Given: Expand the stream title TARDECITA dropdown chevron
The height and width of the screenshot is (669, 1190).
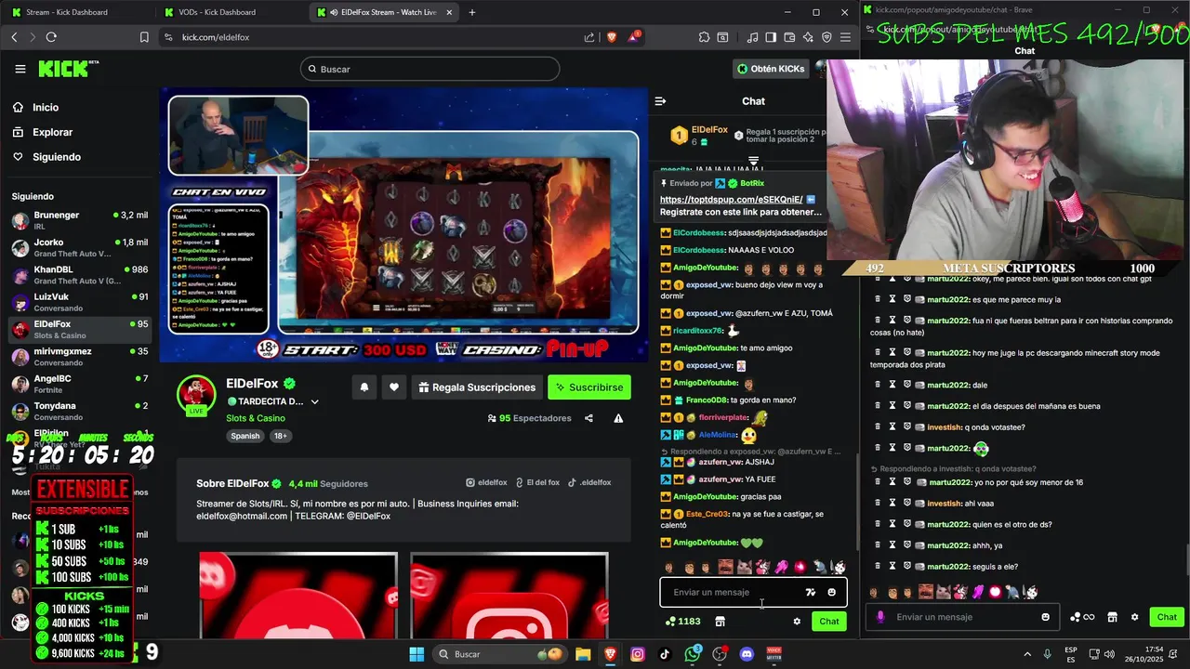Looking at the screenshot, I should point(314,401).
